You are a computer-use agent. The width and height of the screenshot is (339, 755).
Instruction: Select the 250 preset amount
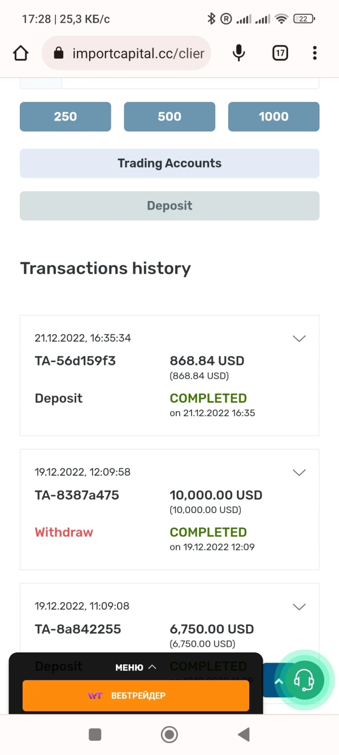[66, 117]
